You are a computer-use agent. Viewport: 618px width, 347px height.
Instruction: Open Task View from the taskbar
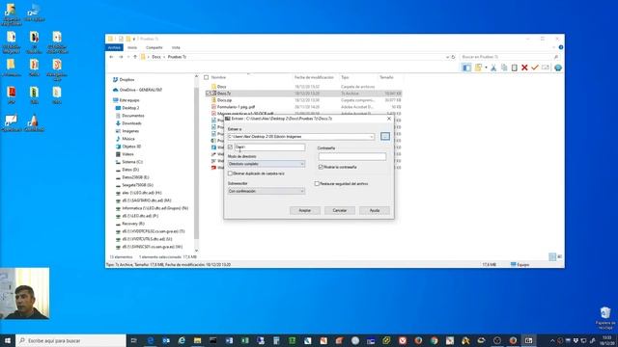pos(133,340)
